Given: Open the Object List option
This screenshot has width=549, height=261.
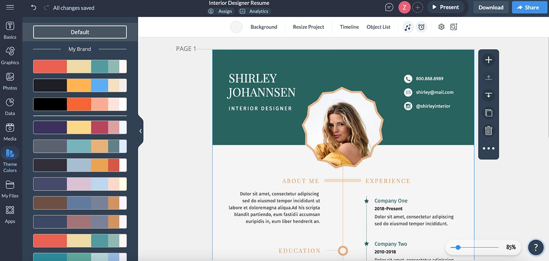Looking at the screenshot, I should click(x=378, y=27).
